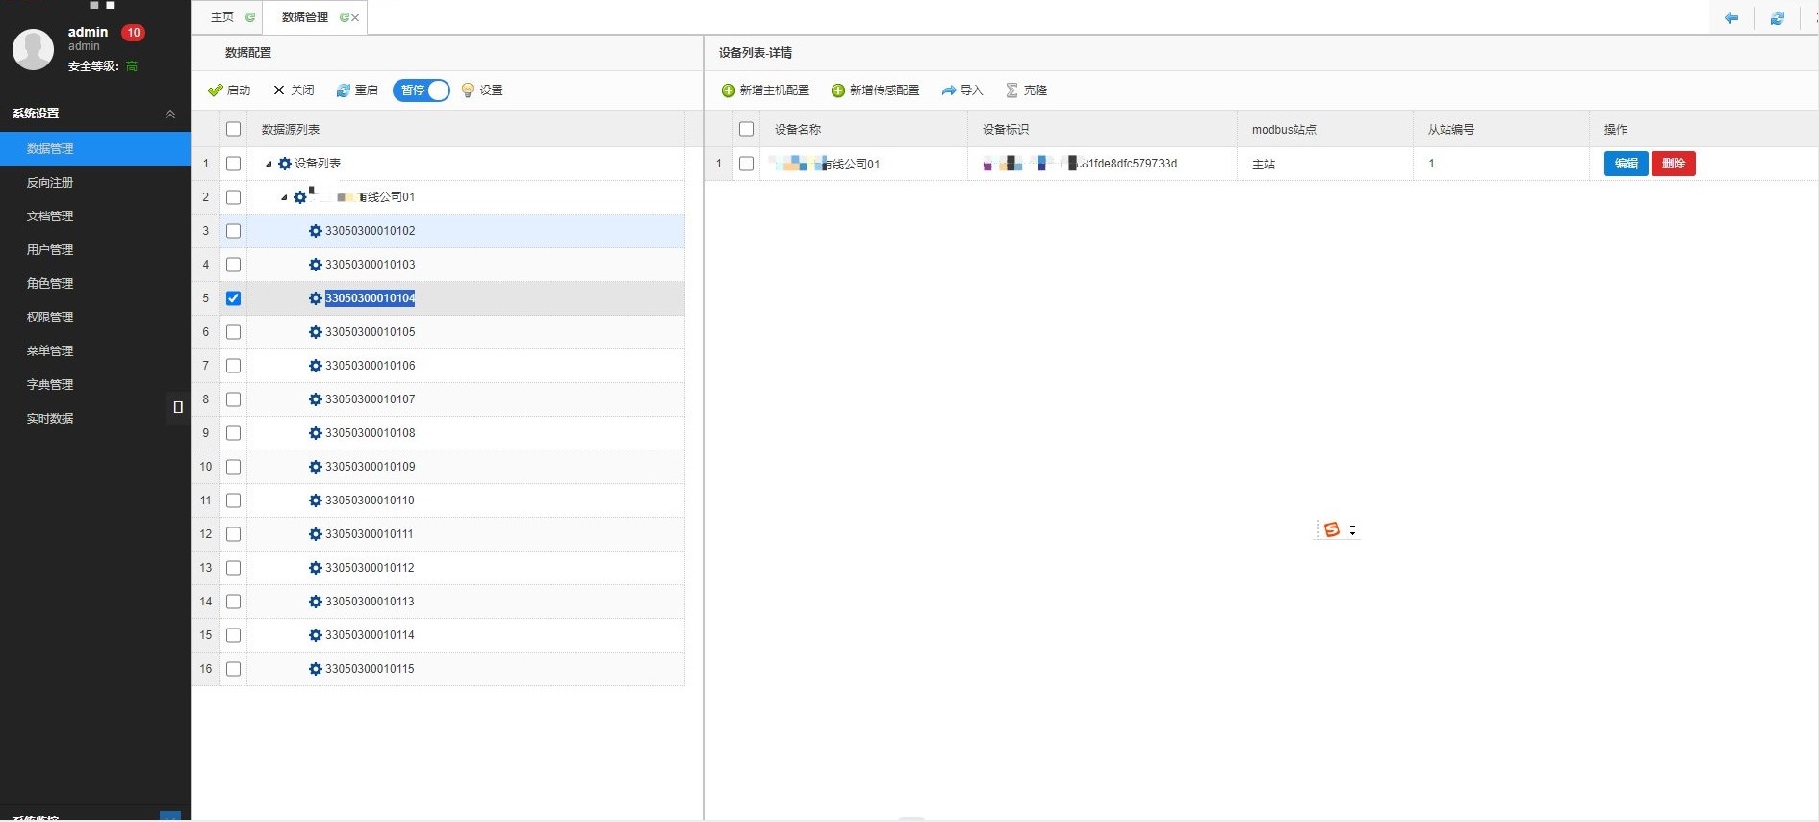Image resolution: width=1819 pixels, height=822 pixels.
Task: Click the green checkmark 启动 icon
Action: point(215,90)
